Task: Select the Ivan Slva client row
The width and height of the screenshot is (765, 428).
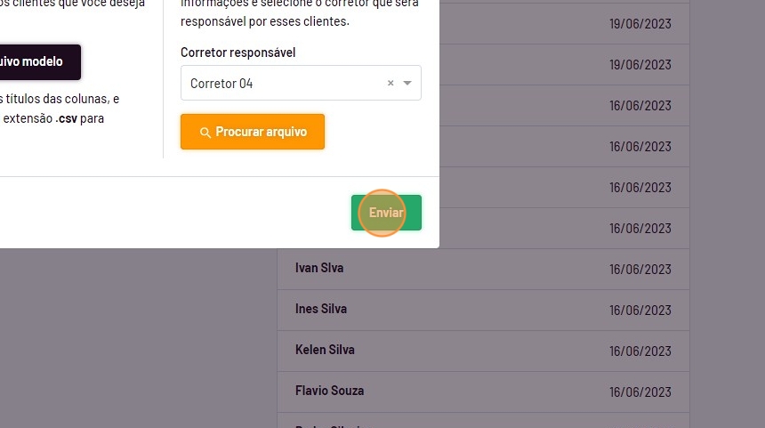Action: pos(319,268)
